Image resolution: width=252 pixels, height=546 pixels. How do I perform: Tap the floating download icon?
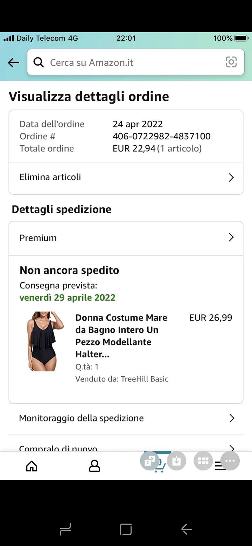[176, 461]
